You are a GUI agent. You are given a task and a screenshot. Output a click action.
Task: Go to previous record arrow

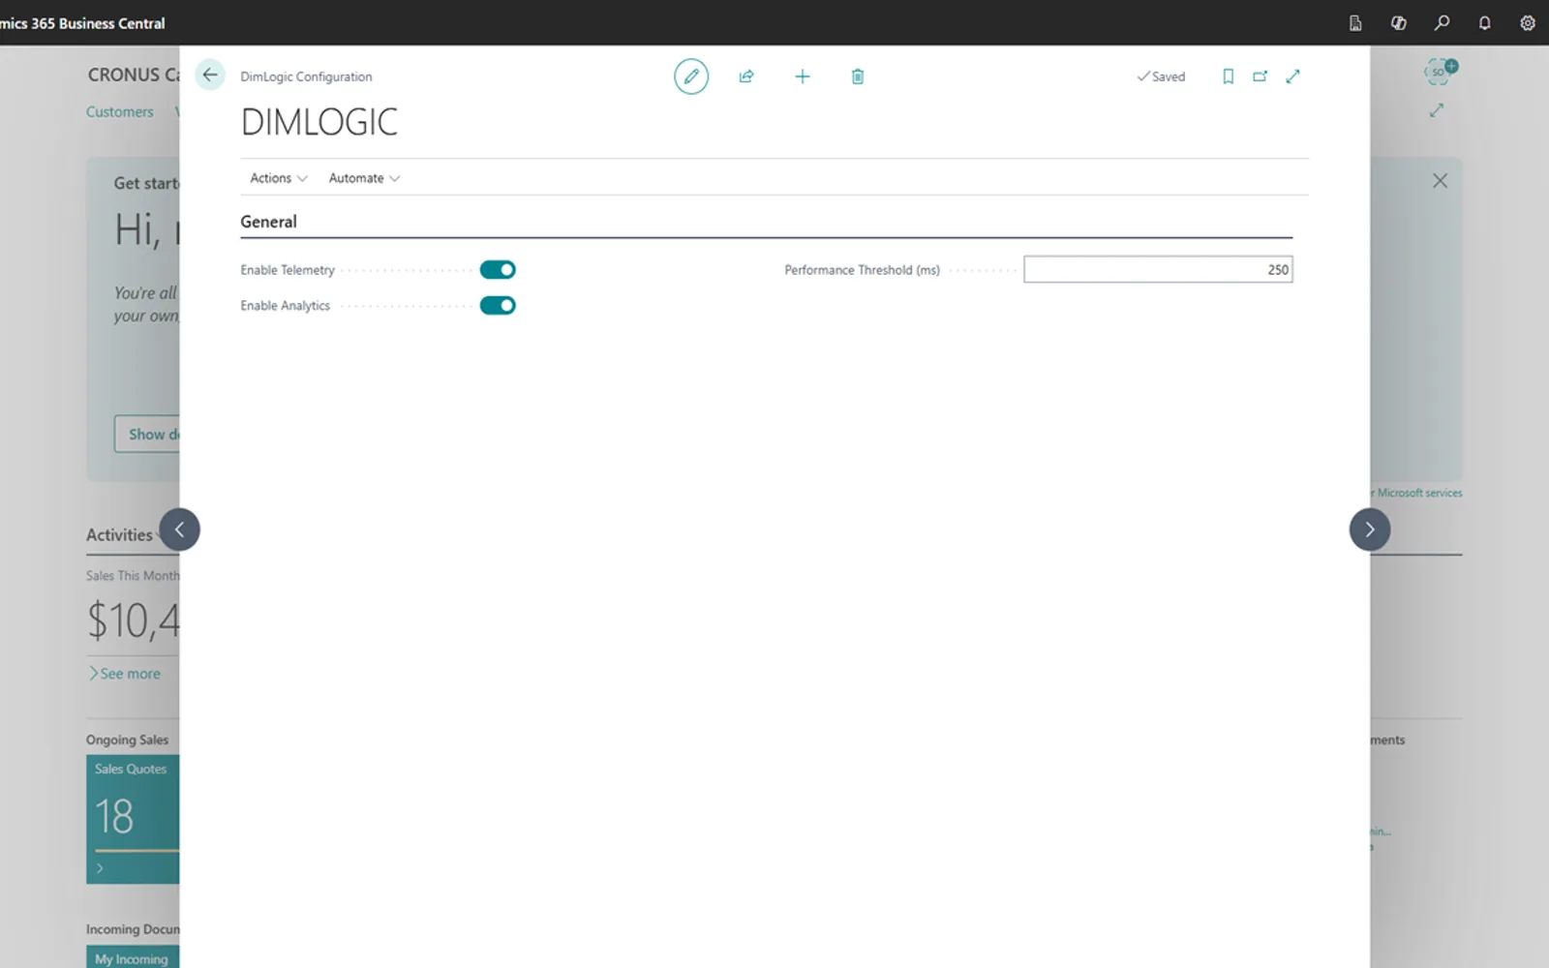179,529
